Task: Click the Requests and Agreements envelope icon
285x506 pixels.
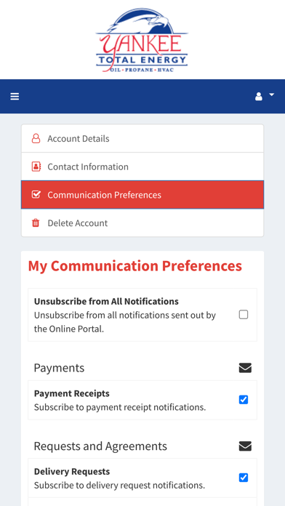Action: tap(245, 446)
